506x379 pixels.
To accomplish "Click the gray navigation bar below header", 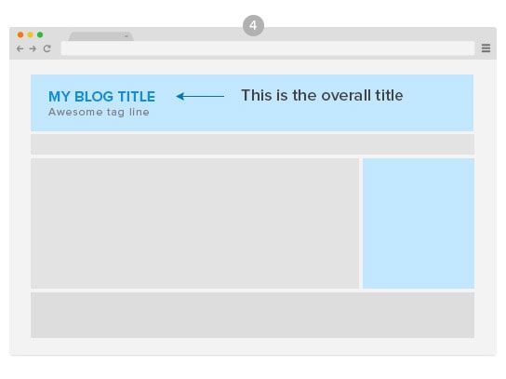I will [252, 144].
